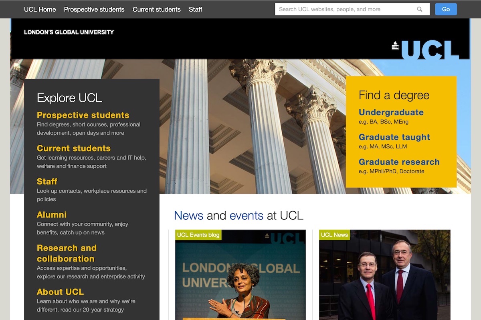This screenshot has height=320, width=481.
Task: Open the Graduate research link
Action: coord(399,162)
